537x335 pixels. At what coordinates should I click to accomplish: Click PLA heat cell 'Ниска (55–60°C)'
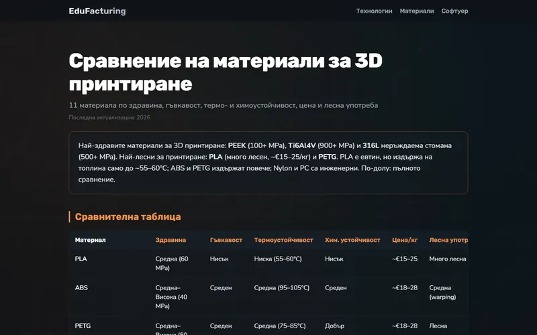click(x=278, y=259)
